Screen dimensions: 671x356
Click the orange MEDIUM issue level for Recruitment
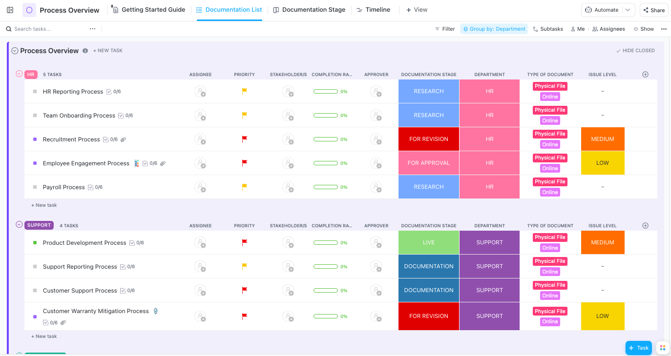(x=603, y=139)
